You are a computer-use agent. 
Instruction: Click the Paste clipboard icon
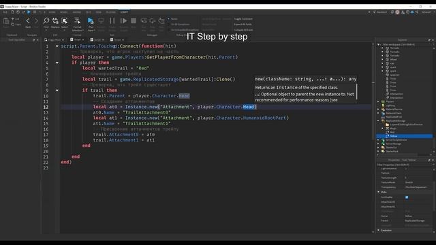point(6,21)
